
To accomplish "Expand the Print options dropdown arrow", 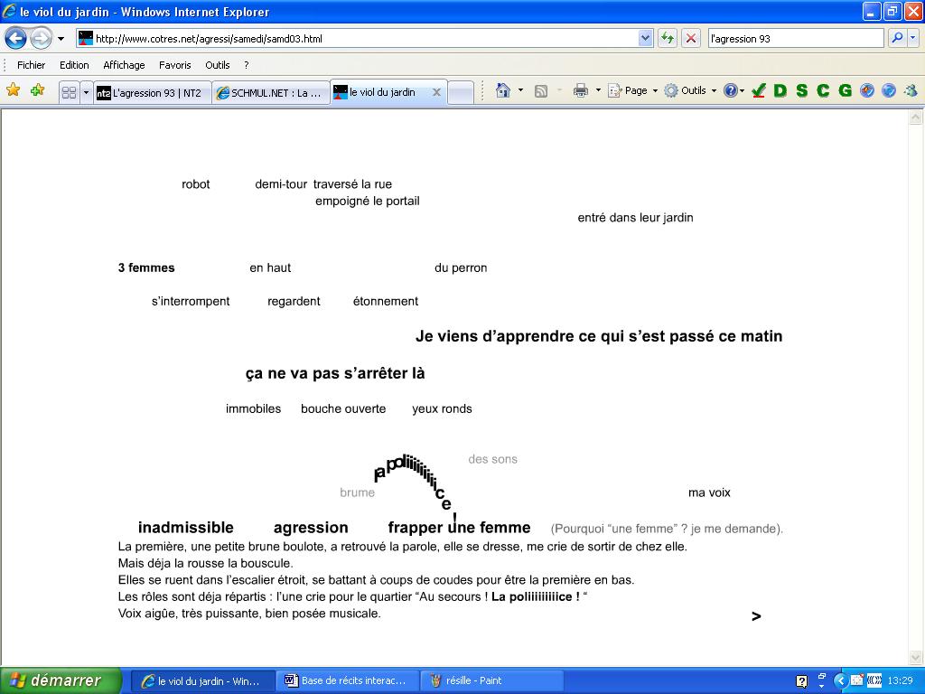I will (x=598, y=90).
